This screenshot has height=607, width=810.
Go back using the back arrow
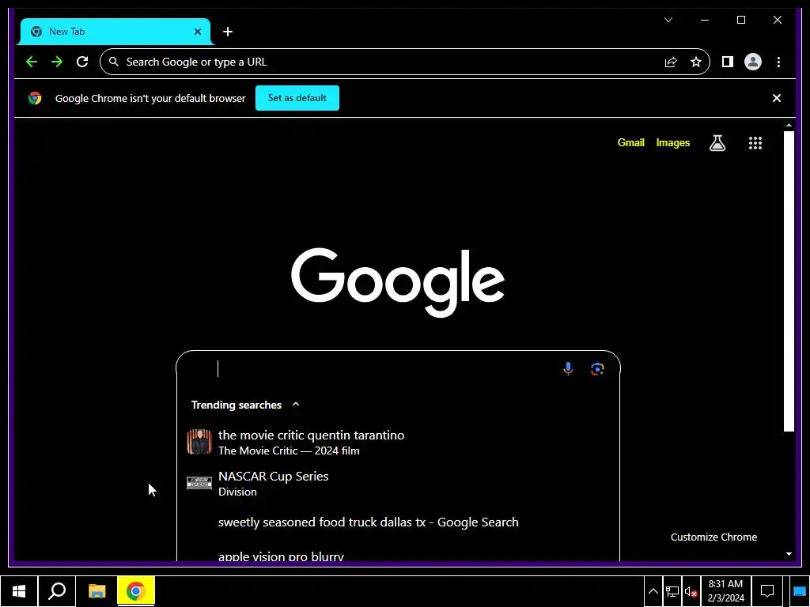point(32,62)
